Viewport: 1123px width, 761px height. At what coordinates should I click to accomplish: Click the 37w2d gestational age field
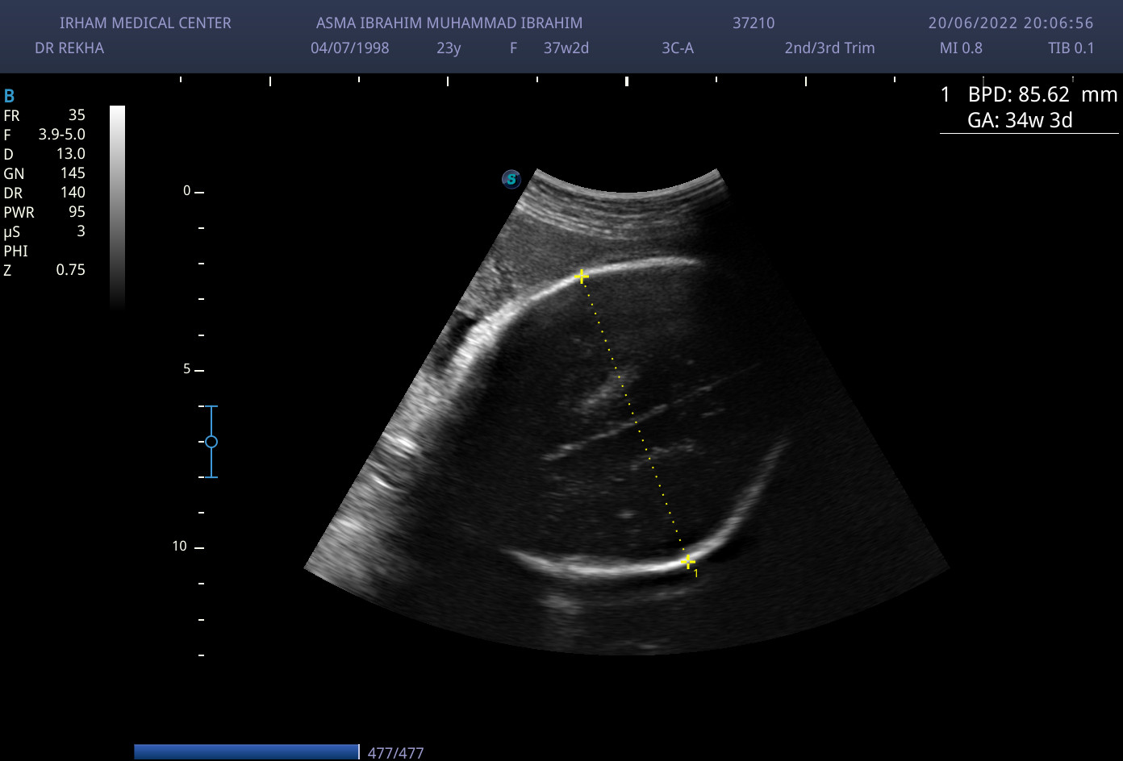coord(566,48)
